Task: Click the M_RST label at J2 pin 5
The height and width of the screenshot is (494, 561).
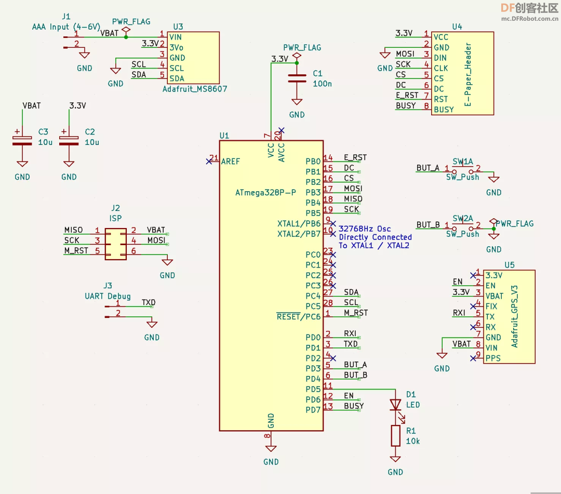Action: coord(76,251)
